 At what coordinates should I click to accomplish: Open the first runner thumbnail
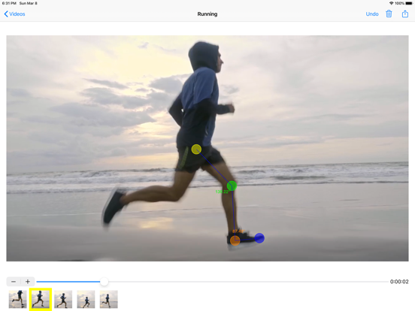click(x=18, y=300)
